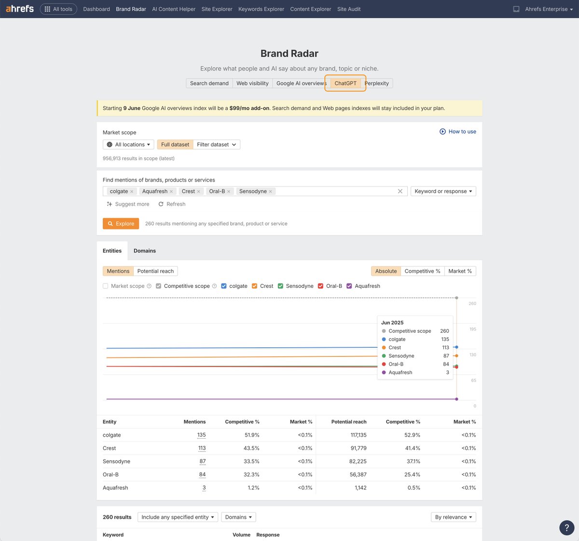Screen dimensions: 579x541
Task: Uncheck the Aquafresh series checkbox
Action: pos(349,286)
